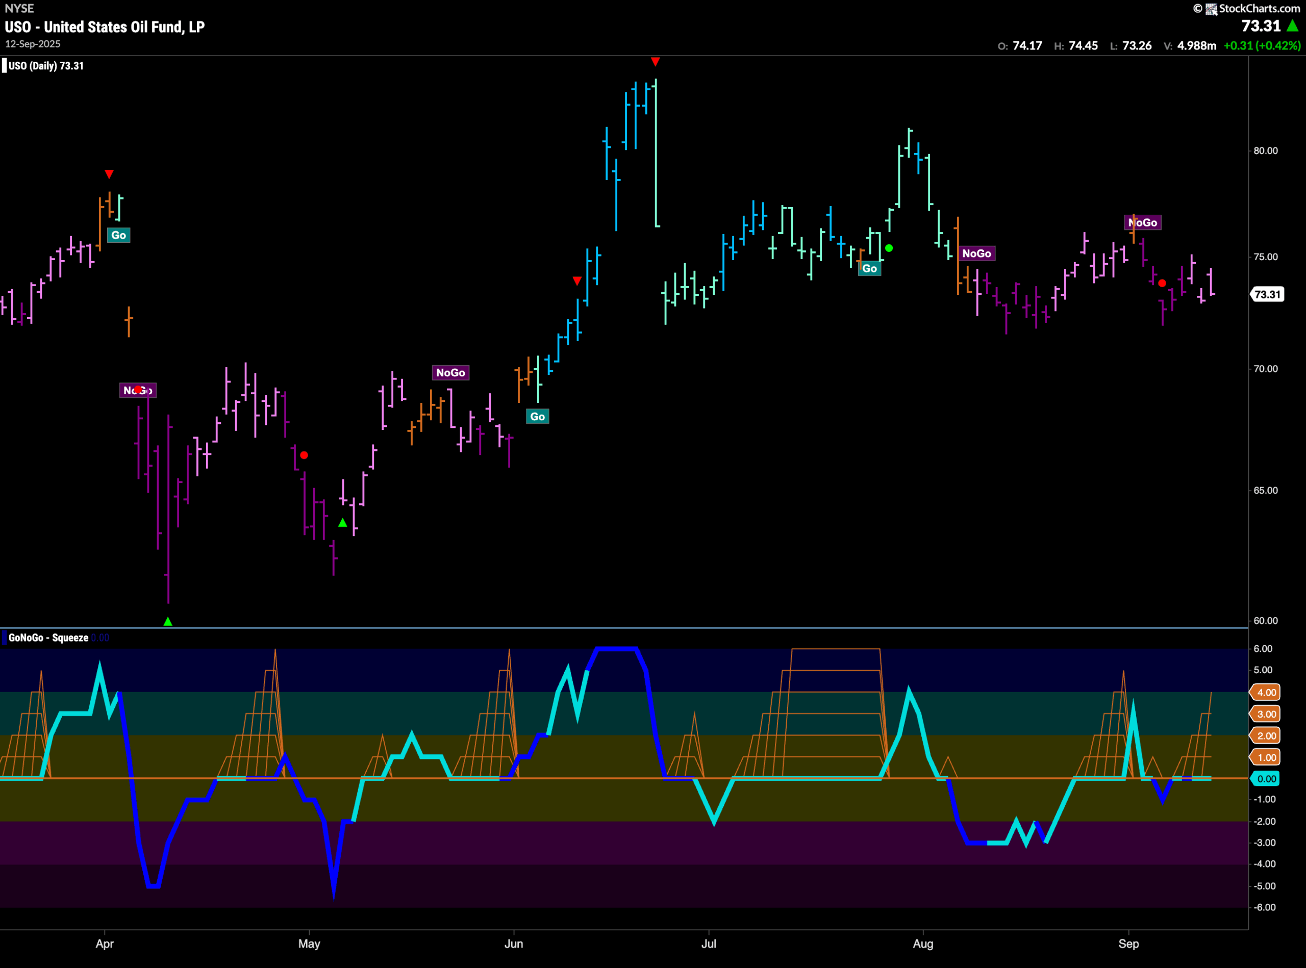Click the StockCharts.com copyright text
This screenshot has height=968, width=1306.
[1259, 9]
